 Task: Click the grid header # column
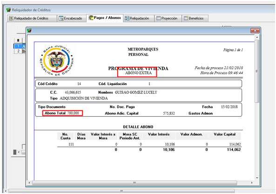(x=18, y=40)
